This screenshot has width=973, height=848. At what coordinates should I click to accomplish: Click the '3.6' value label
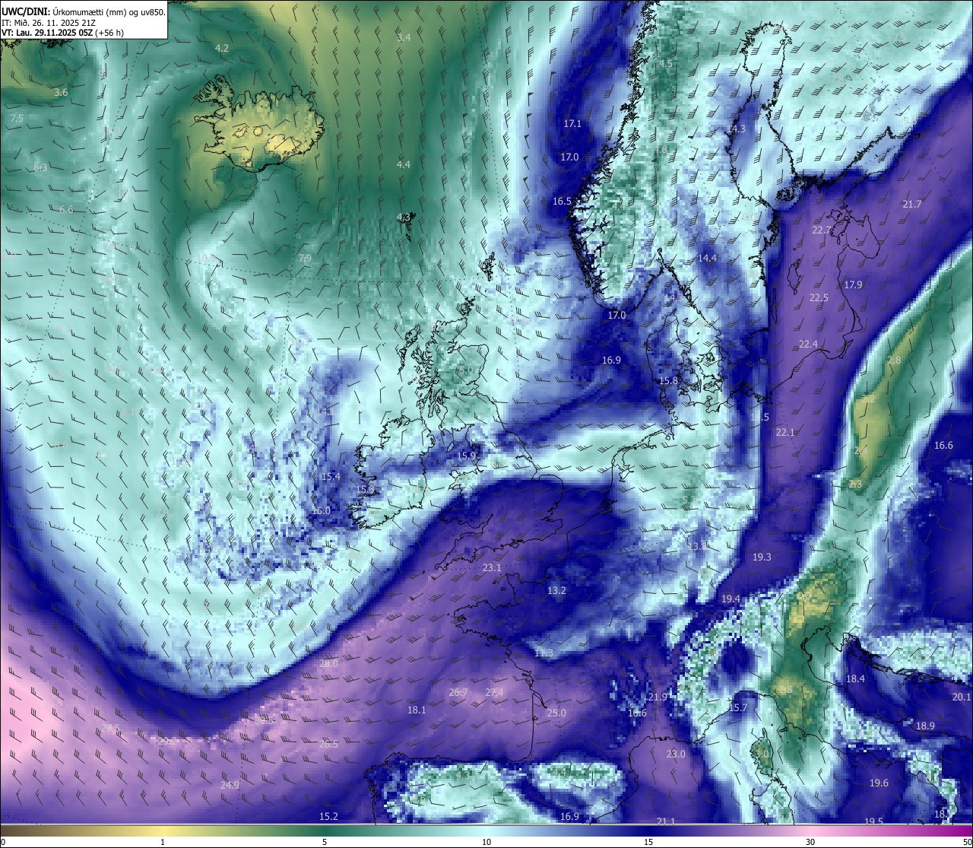tap(61, 92)
